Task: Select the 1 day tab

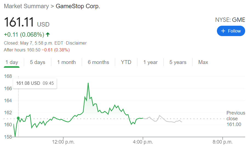Action: coord(12,62)
